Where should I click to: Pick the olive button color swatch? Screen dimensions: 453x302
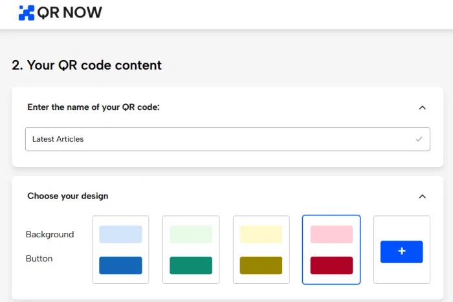pos(261,265)
